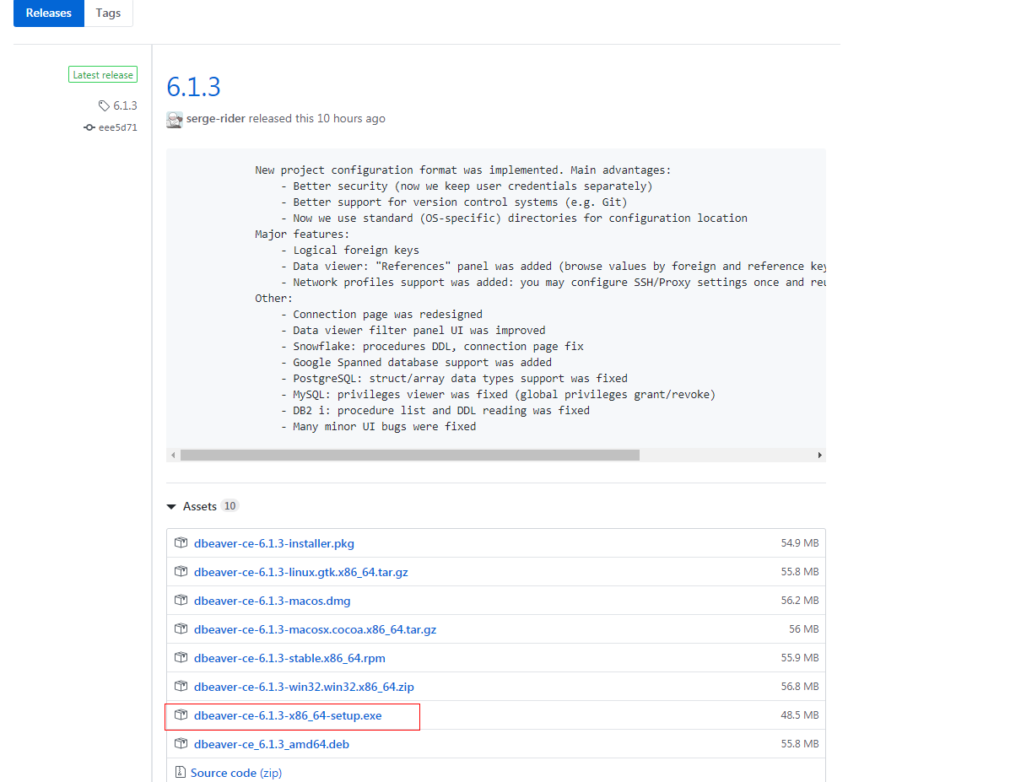Click 'Many minor UI bugs were fixed' line
Viewport: 1021px width, 782px height.
coord(378,426)
